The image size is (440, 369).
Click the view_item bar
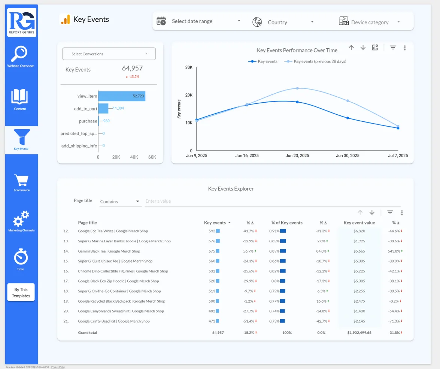click(x=122, y=96)
